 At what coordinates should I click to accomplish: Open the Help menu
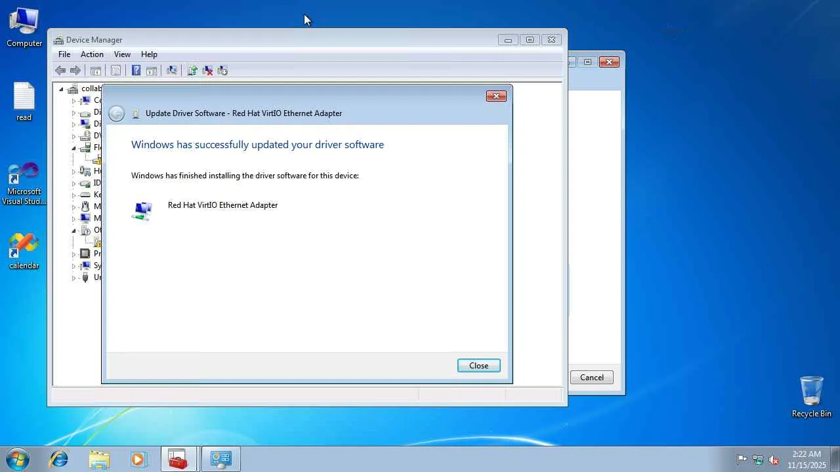pos(149,54)
